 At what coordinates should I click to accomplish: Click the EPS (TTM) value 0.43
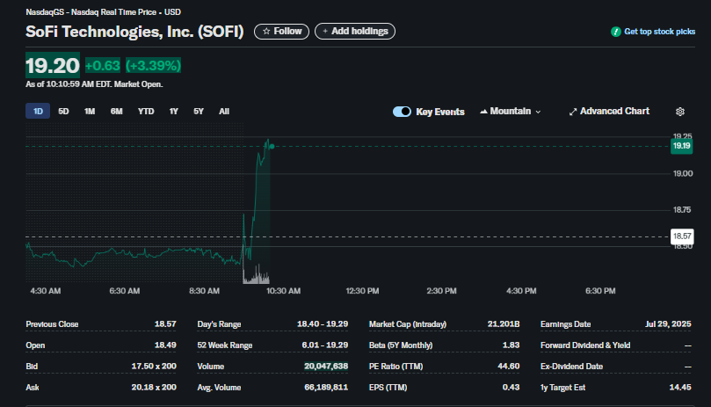(511, 388)
